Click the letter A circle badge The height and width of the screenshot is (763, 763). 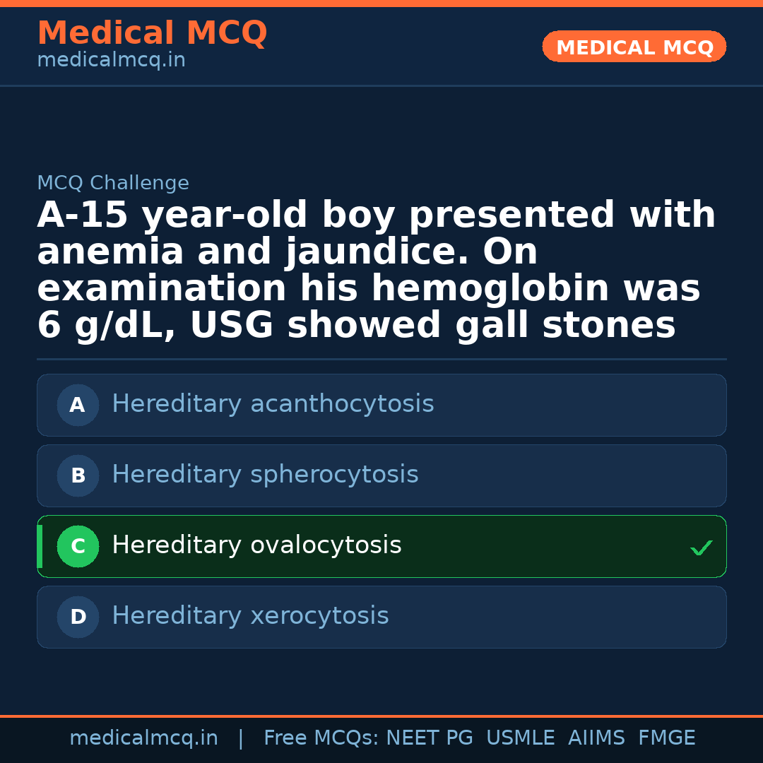pyautogui.click(x=78, y=406)
